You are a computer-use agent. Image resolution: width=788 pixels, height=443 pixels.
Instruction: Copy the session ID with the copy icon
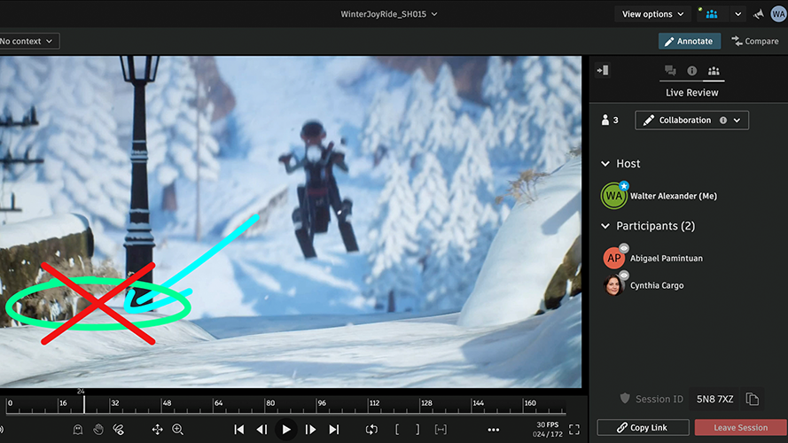click(752, 399)
